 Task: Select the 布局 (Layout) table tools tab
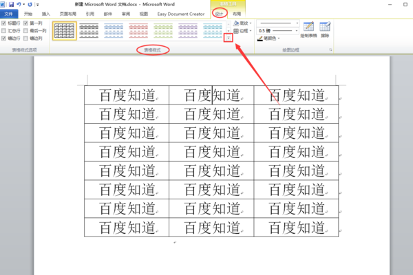[x=237, y=14]
